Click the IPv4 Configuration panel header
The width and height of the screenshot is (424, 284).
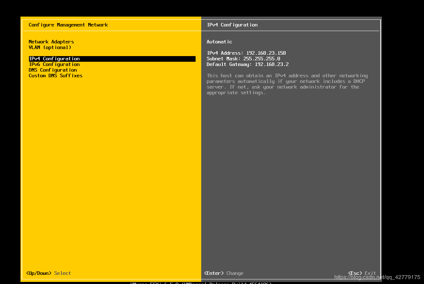232,25
